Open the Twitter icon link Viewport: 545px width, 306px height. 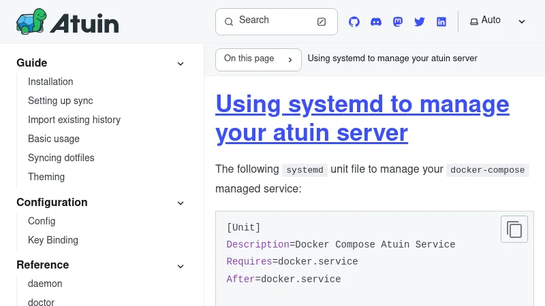[420, 22]
